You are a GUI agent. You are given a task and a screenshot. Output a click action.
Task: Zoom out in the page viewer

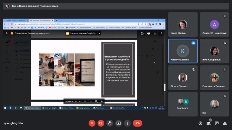(x=91, y=101)
